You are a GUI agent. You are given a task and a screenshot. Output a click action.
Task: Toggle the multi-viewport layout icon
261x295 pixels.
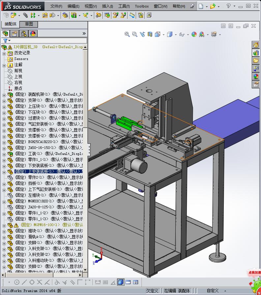click(x=135, y=282)
